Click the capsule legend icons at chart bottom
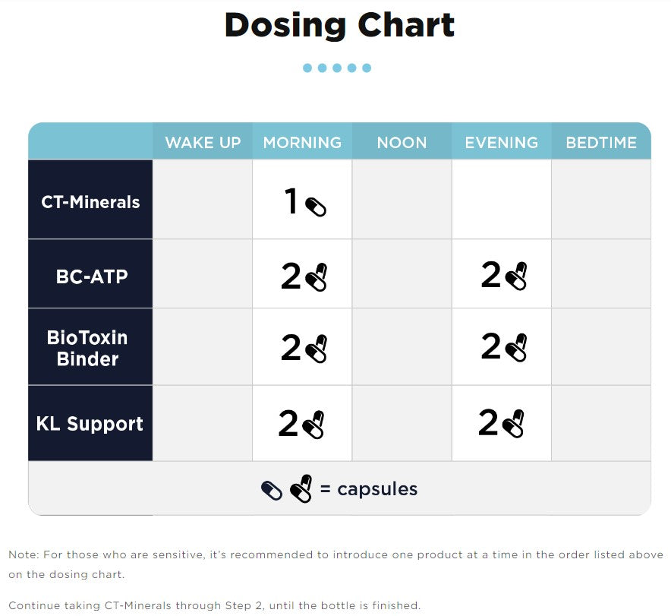The height and width of the screenshot is (616, 671). pyautogui.click(x=286, y=489)
